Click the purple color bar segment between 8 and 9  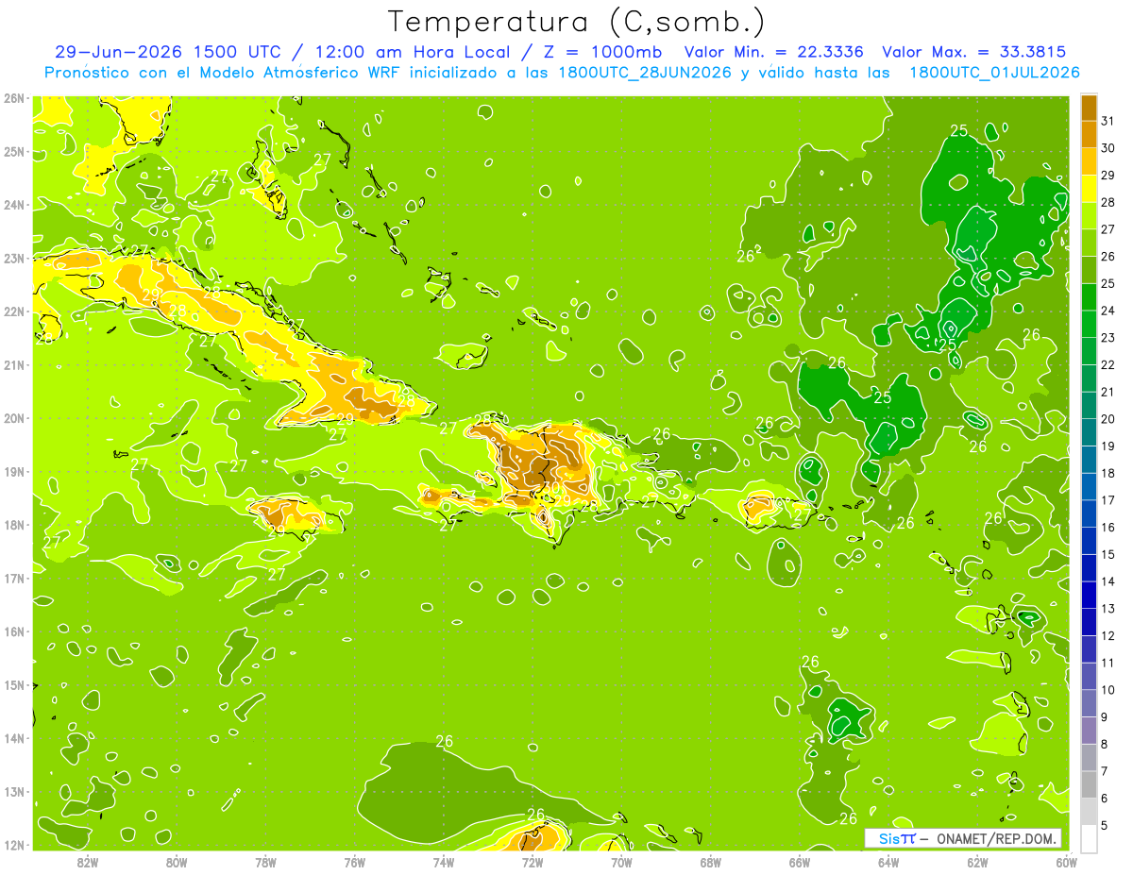(1089, 730)
